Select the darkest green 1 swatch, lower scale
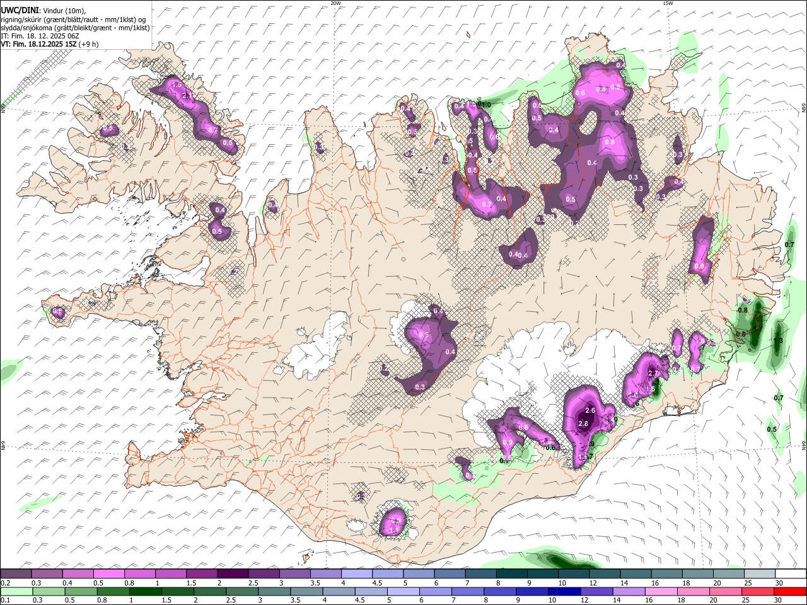This screenshot has height=605, width=807. point(146,592)
